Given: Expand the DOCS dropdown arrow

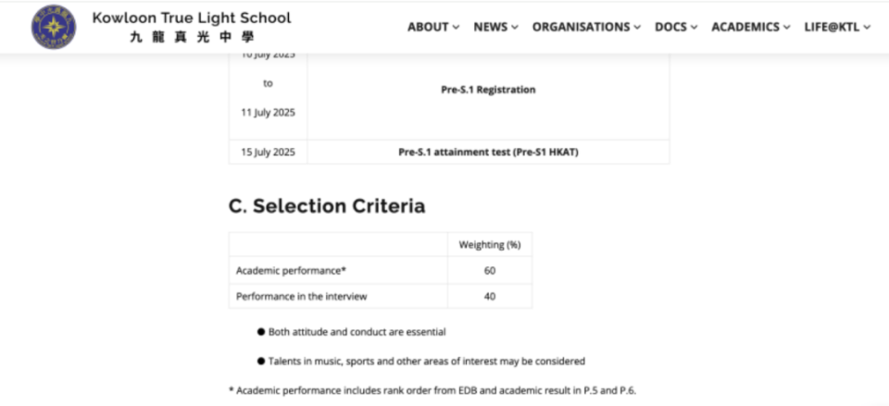Looking at the screenshot, I should point(693,28).
